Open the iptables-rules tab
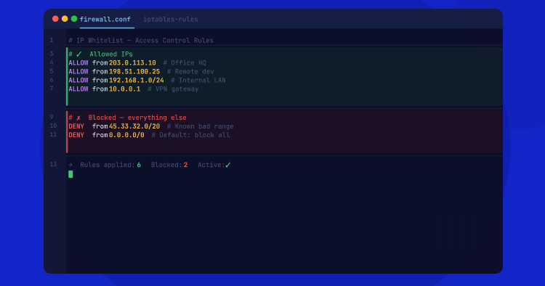 171,19
